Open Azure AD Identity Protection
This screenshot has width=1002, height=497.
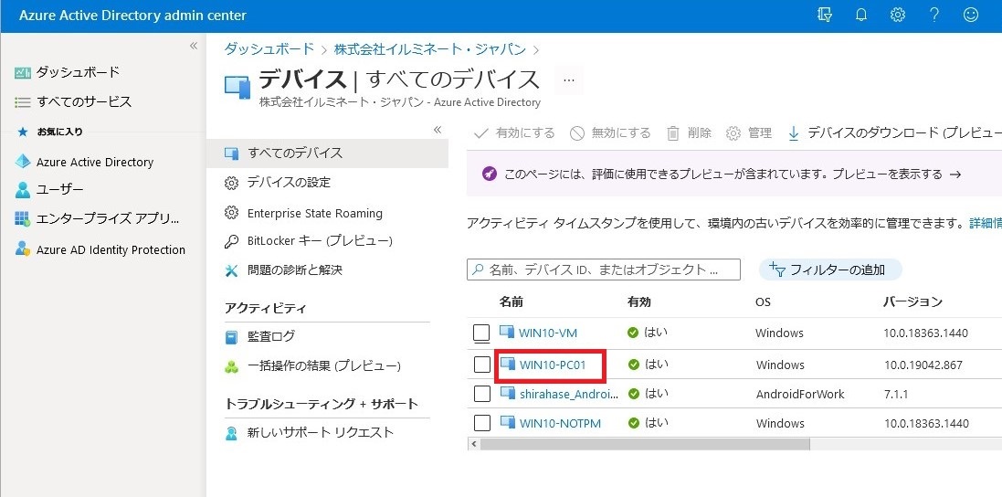111,249
